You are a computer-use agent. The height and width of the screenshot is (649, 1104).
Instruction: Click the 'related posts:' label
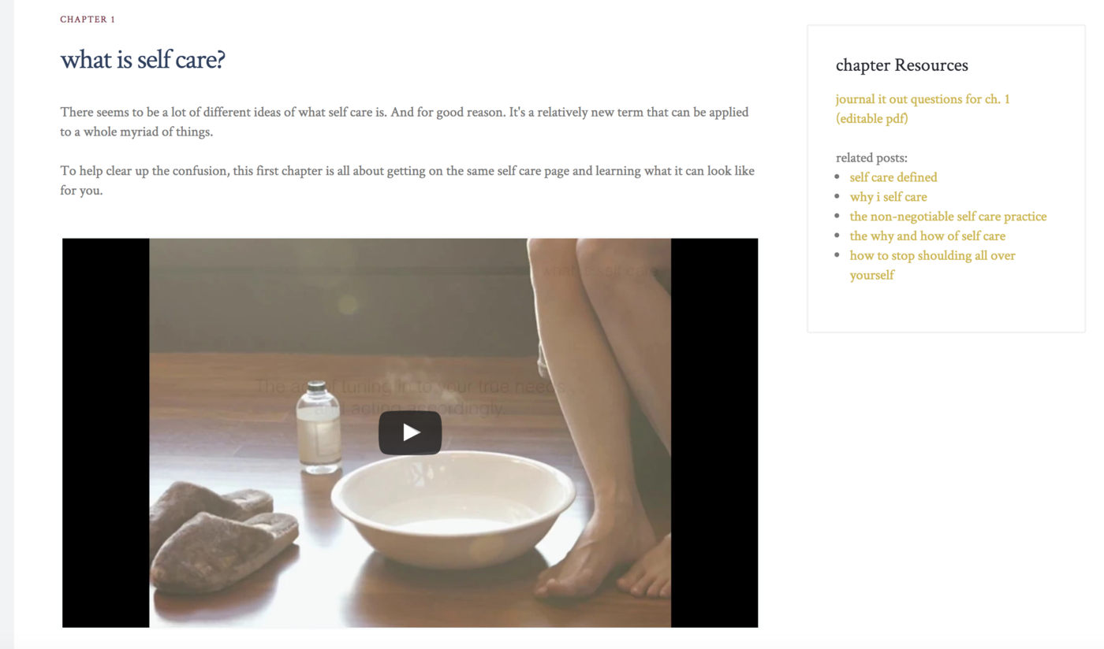871,158
